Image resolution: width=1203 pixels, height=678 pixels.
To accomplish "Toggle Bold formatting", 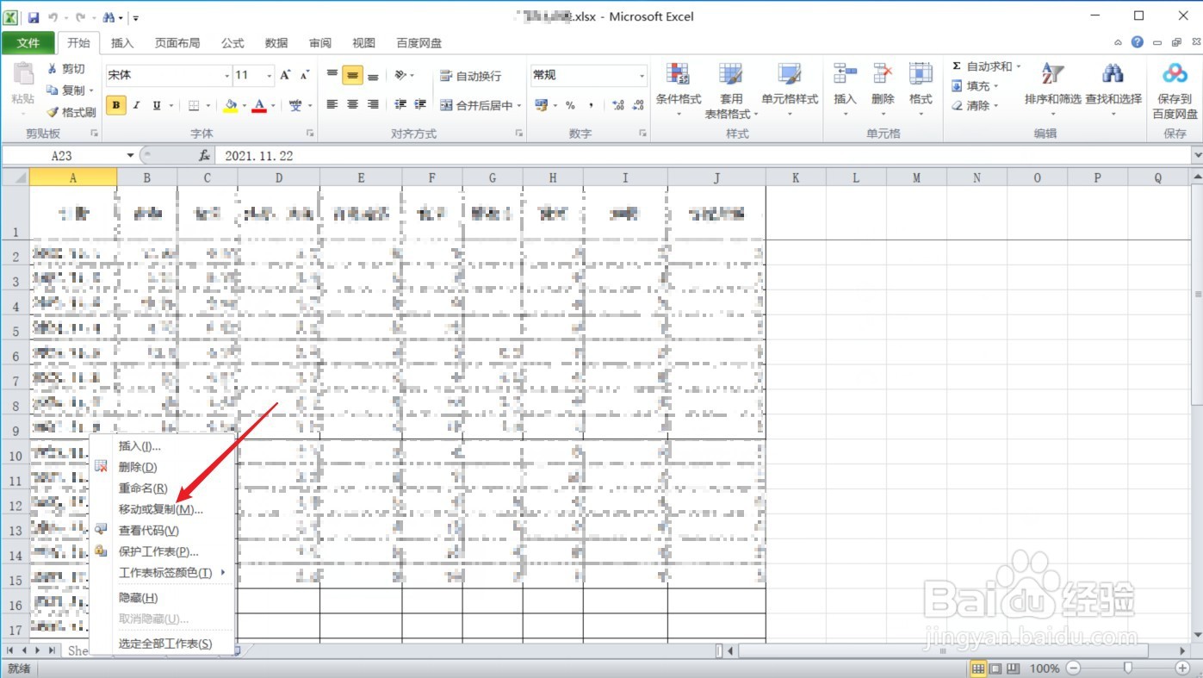I will click(x=115, y=105).
